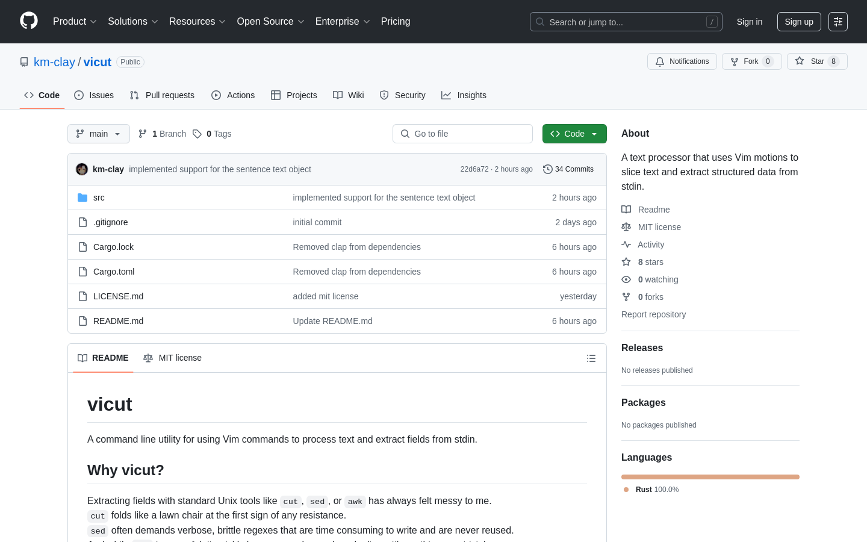Open commit hash 22d6a72
The width and height of the screenshot is (867, 542).
pyautogui.click(x=474, y=169)
